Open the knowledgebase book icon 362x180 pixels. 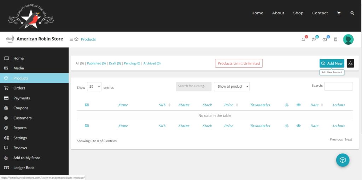[335, 39]
